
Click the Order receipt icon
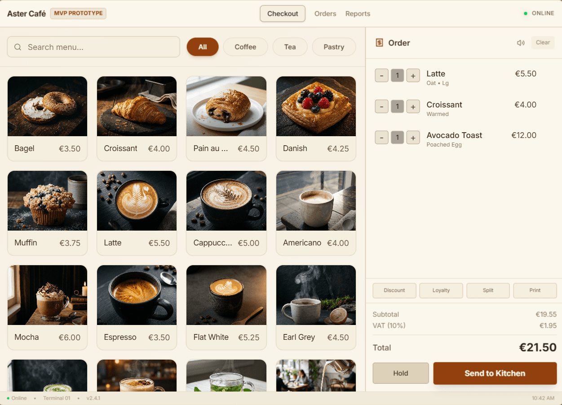click(379, 43)
